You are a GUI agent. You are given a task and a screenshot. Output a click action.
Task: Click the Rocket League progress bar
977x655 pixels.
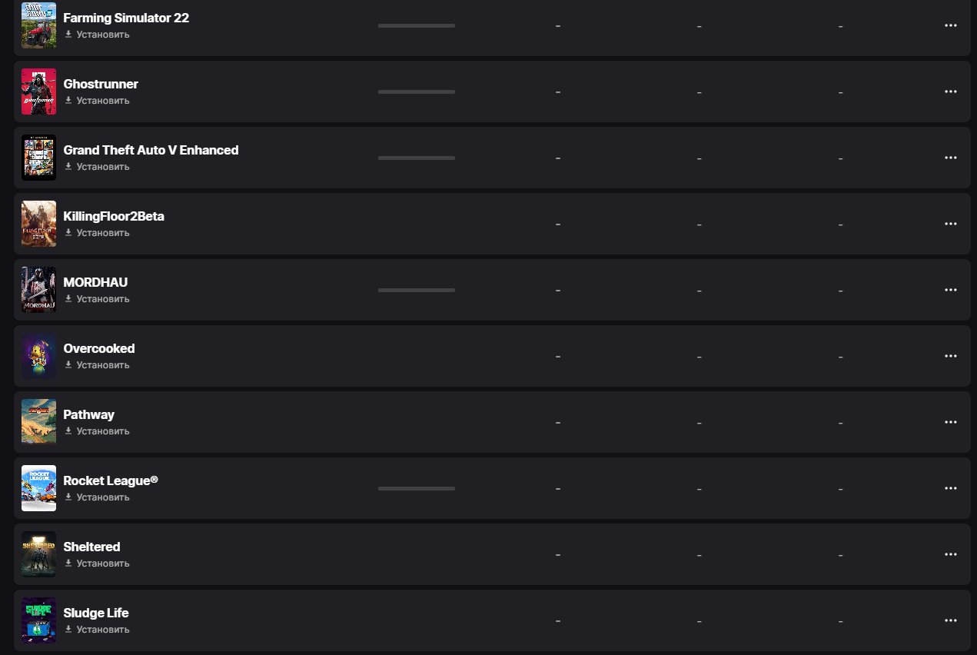click(x=416, y=488)
